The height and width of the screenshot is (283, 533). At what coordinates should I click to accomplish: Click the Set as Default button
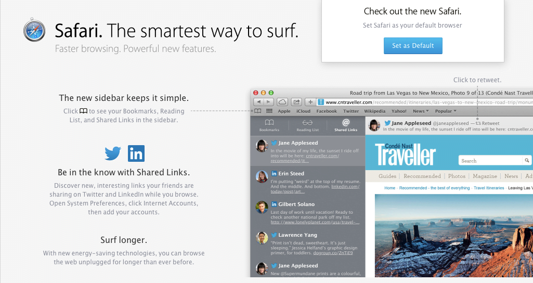(x=413, y=46)
